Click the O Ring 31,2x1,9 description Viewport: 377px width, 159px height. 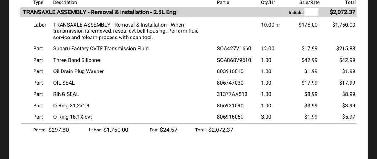[x=71, y=105]
